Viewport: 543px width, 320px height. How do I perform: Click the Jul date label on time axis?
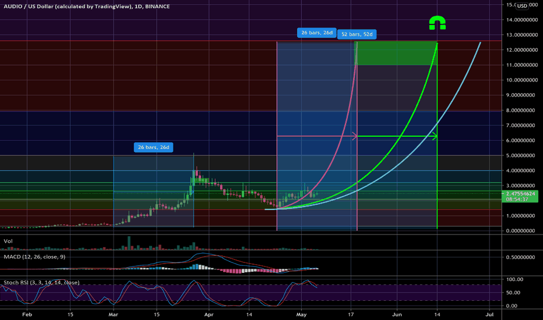[489, 314]
